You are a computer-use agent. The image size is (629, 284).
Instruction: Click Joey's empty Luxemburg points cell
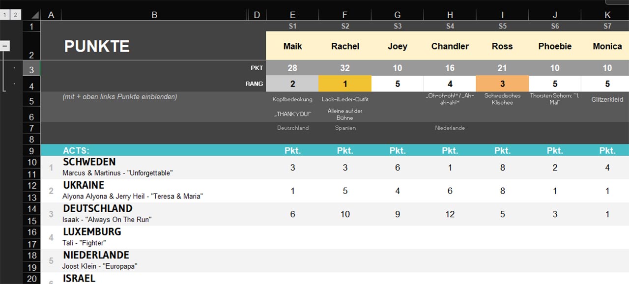(x=397, y=237)
